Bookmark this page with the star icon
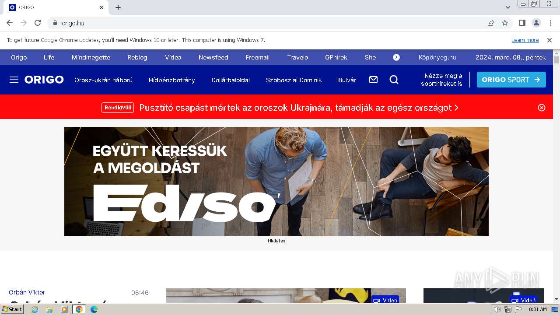Screen dimensions: 560x315 505,23
